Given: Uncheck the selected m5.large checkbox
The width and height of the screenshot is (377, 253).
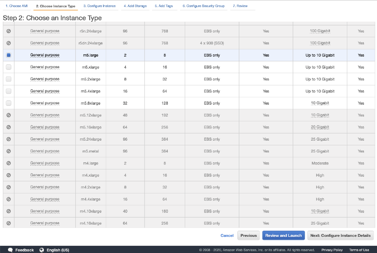Looking at the screenshot, I should (8, 55).
